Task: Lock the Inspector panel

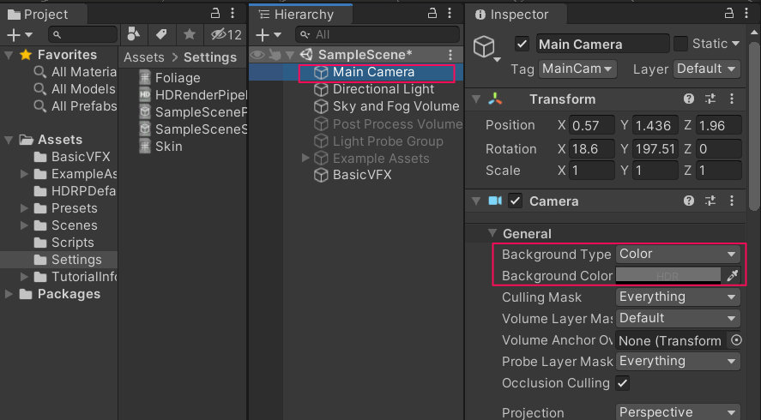Action: [729, 14]
